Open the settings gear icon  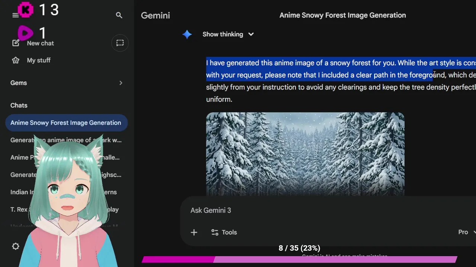(16, 246)
